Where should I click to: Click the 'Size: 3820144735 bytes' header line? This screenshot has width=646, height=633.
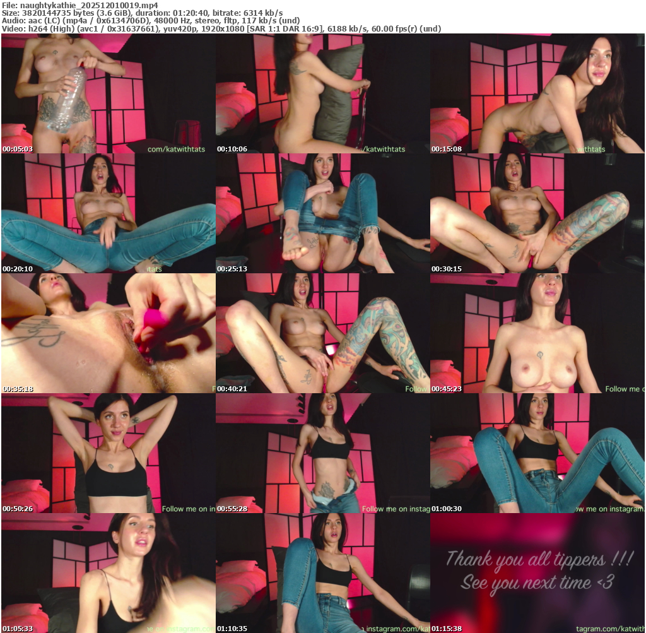pyautogui.click(x=142, y=13)
